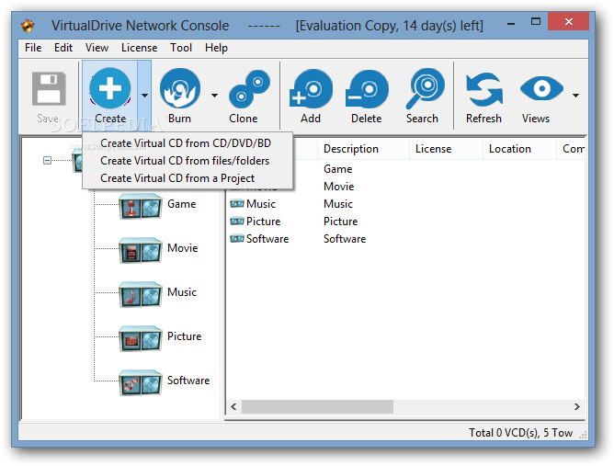Open the Tool menu
614x466 pixels.
[181, 48]
